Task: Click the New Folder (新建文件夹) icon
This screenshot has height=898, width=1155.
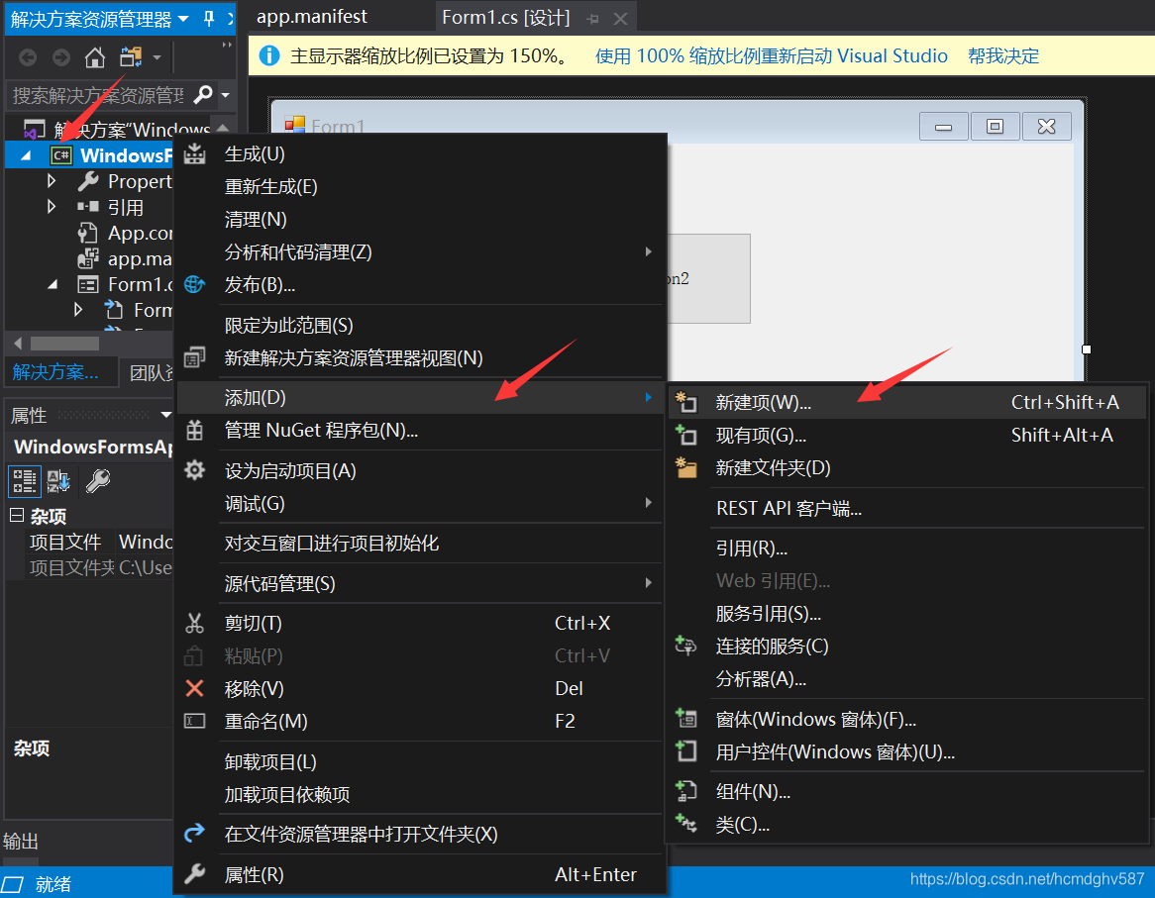Action: (685, 467)
